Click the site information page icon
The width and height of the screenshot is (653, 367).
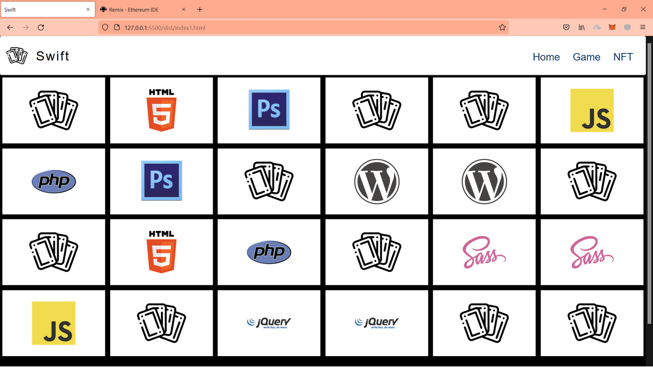click(x=117, y=28)
